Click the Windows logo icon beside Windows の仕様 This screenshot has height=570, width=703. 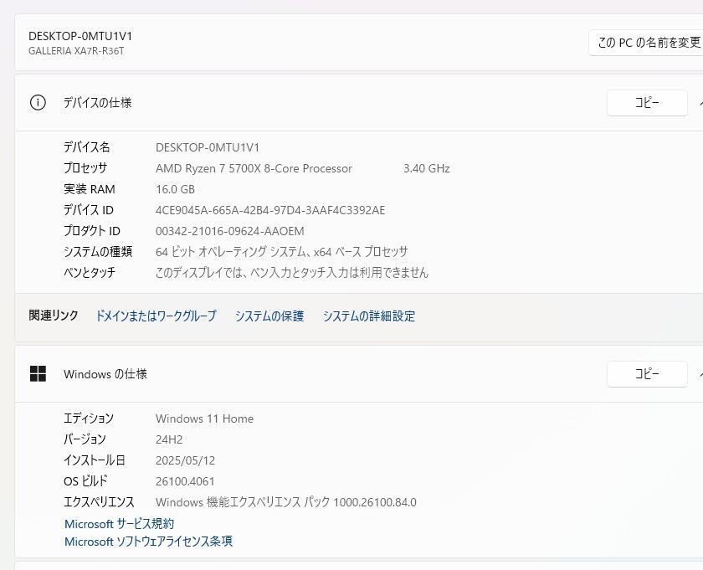38,373
